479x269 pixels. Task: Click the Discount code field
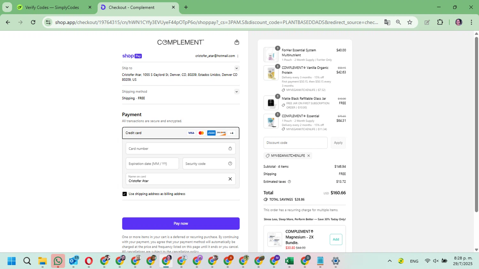[295, 143]
